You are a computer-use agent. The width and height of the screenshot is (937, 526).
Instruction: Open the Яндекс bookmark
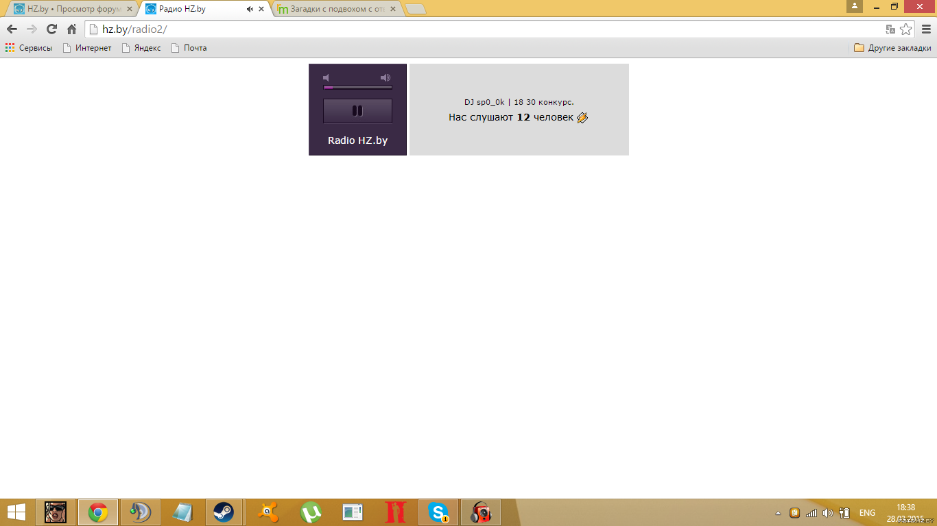click(x=141, y=48)
